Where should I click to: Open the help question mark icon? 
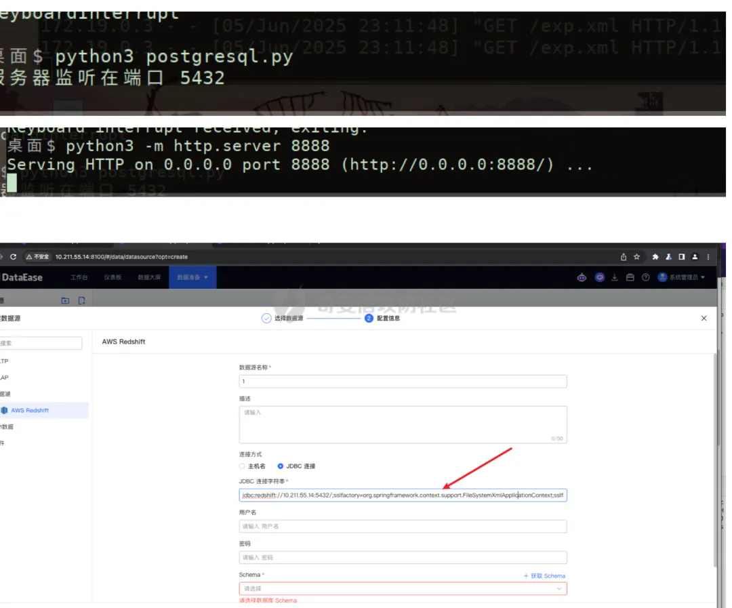click(646, 277)
